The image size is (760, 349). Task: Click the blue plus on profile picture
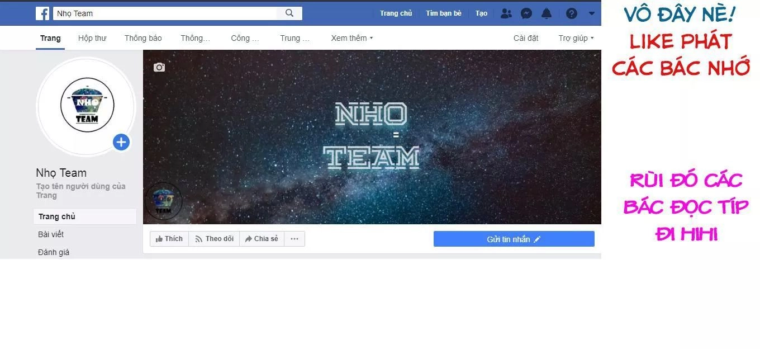coord(121,142)
